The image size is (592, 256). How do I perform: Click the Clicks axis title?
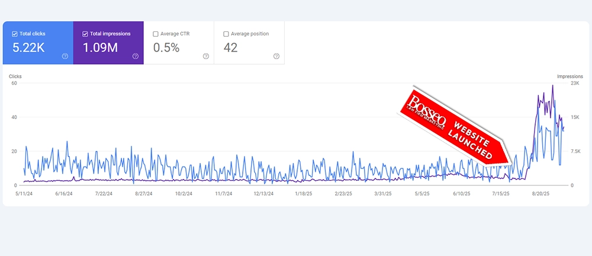15,76
